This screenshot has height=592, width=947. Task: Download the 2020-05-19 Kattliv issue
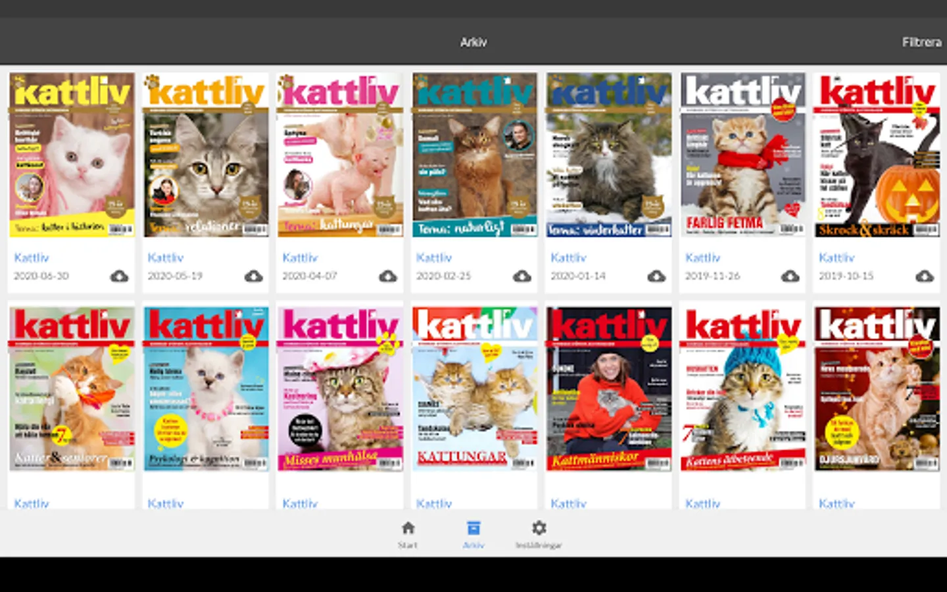[253, 276]
